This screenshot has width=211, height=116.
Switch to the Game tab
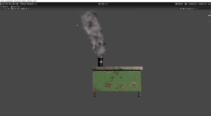[5, 6]
